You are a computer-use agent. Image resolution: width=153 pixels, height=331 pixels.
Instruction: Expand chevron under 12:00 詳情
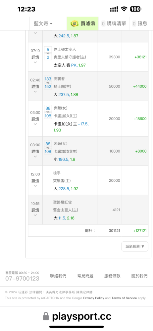click(x=35, y=186)
